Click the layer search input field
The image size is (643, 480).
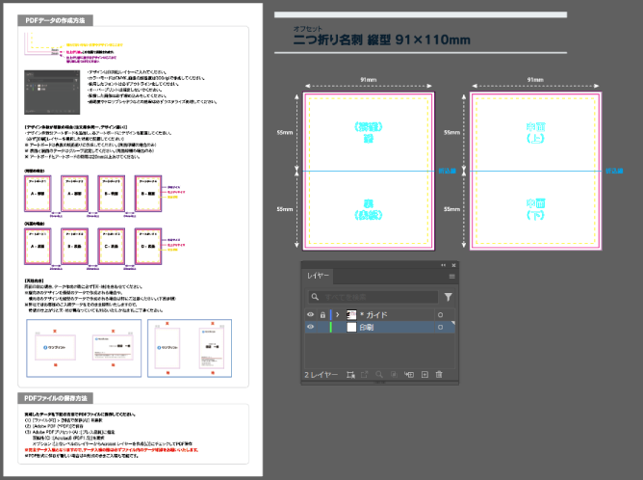375,297
